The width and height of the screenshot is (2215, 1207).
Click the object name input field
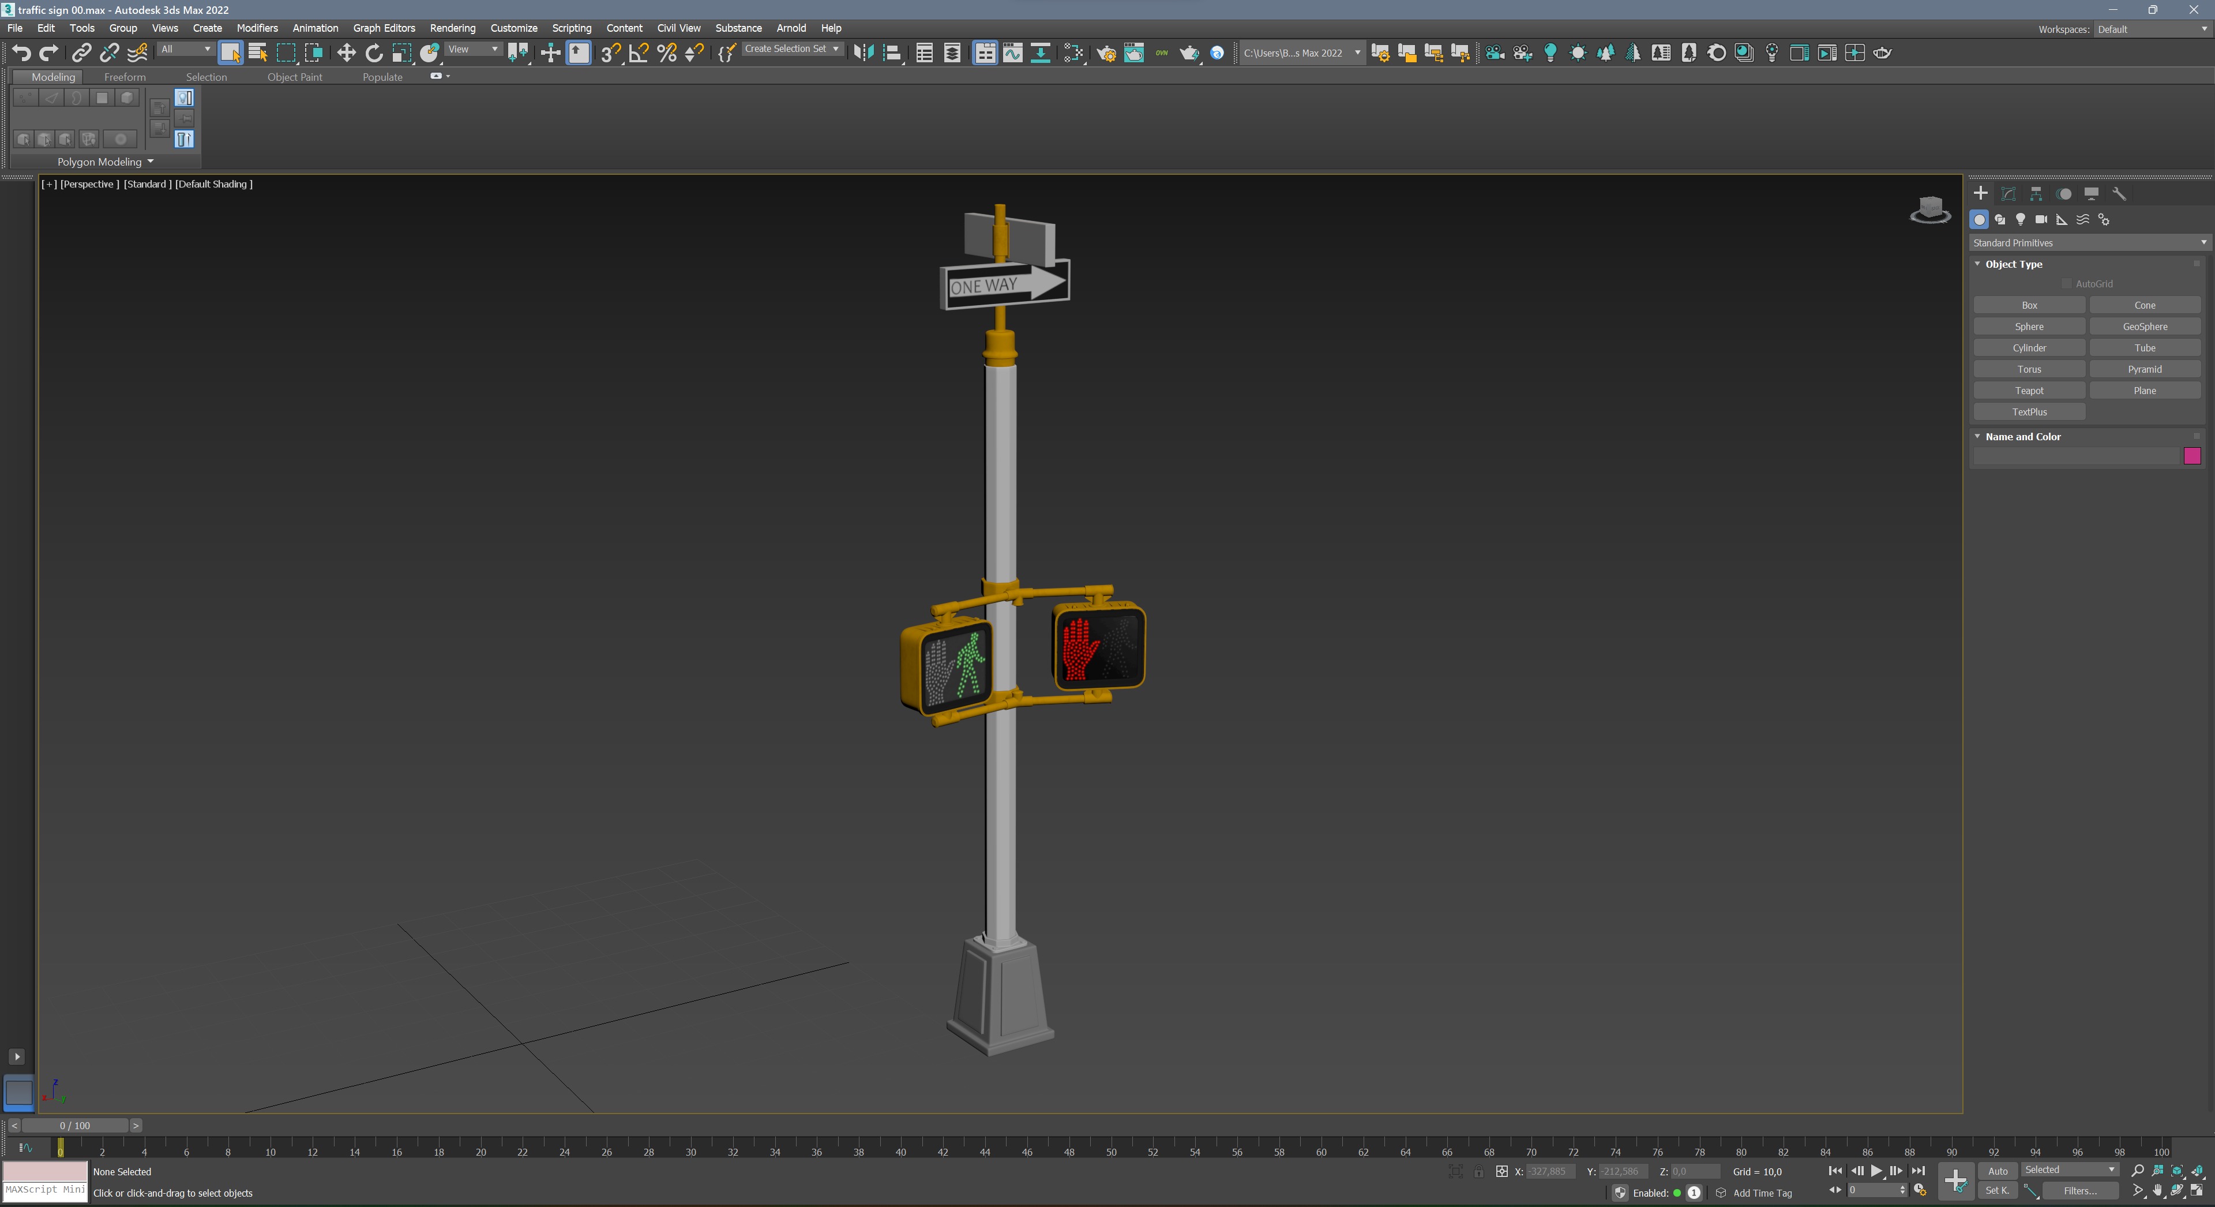[x=2077, y=456]
